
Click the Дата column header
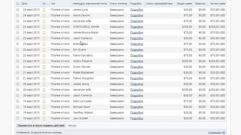click(x=24, y=3)
